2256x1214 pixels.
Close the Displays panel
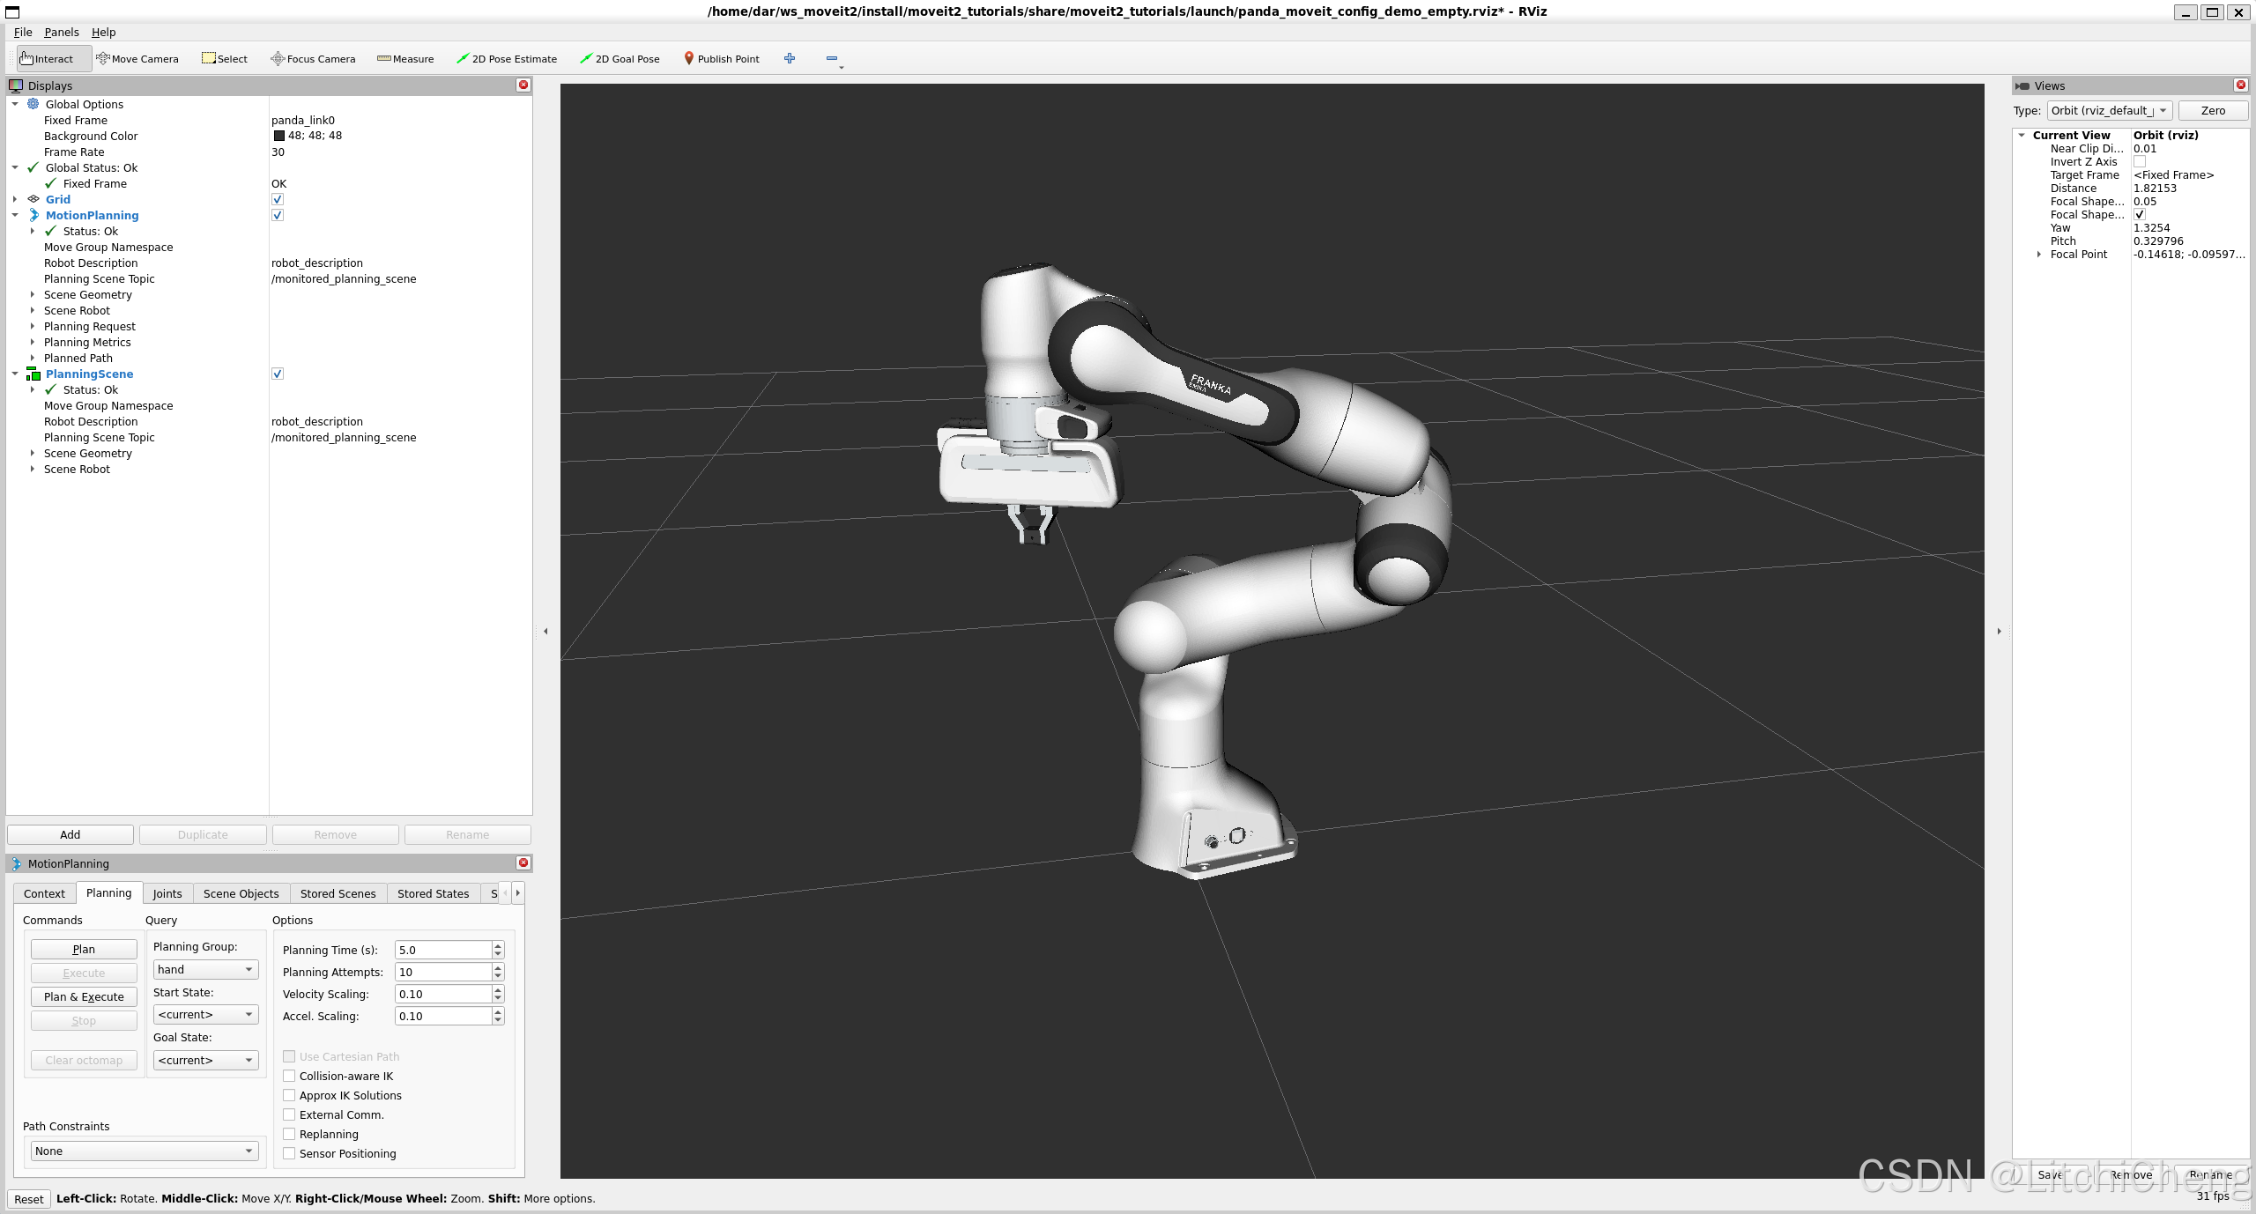pyautogui.click(x=523, y=85)
